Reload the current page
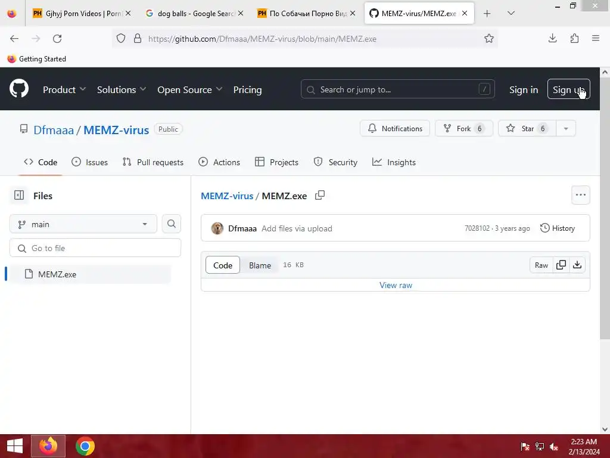This screenshot has width=610, height=458. click(57, 39)
